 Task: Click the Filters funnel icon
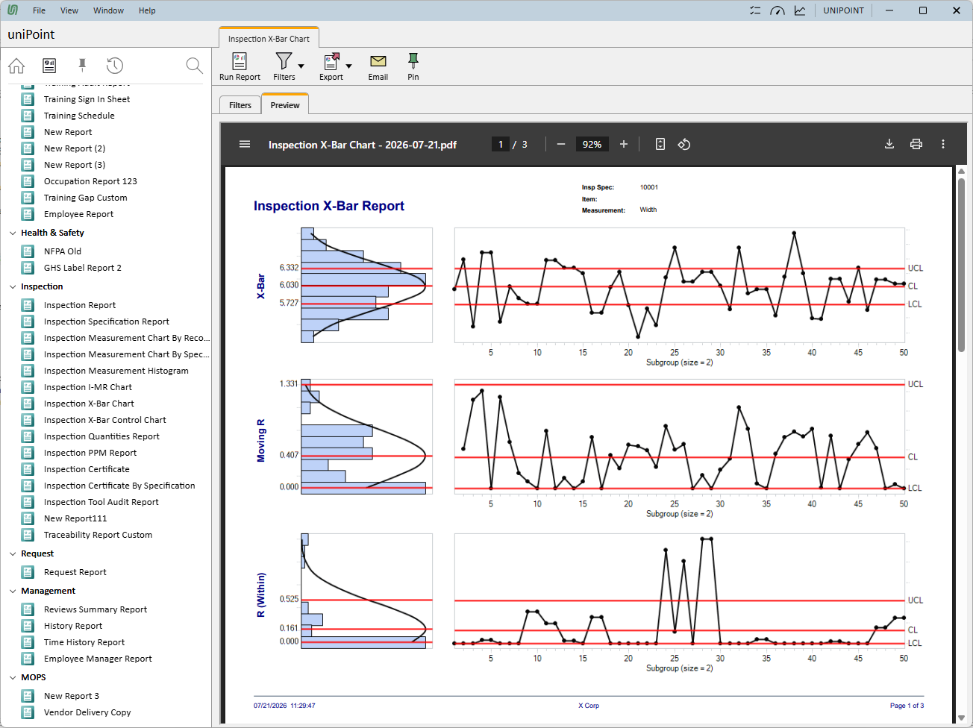click(284, 61)
